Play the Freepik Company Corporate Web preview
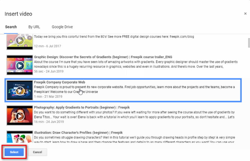Image resolution: width=250 pixels, height=161 pixels. [20, 90]
